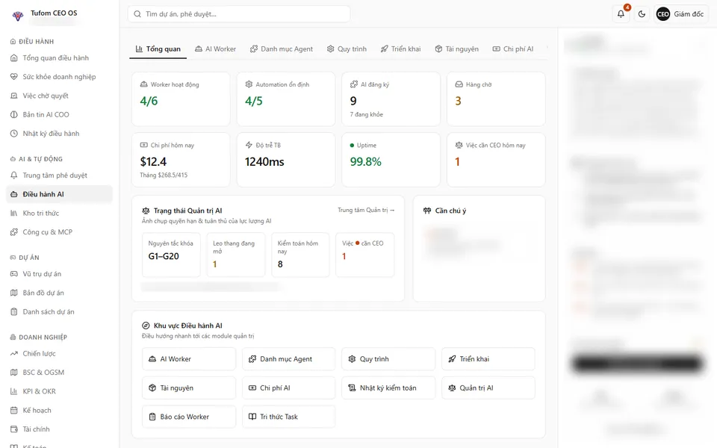Viewport: 717px width, 448px height.
Task: Open the Giám đốc CEO profile menu
Action: click(x=681, y=14)
